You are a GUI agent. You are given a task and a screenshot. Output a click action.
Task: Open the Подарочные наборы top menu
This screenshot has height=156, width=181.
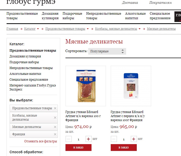tap(72, 16)
